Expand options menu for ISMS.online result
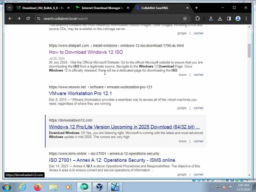 (x=190, y=175)
